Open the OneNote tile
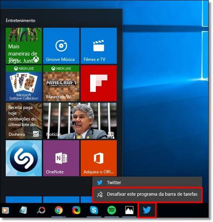The image size is (213, 222). coord(61,158)
